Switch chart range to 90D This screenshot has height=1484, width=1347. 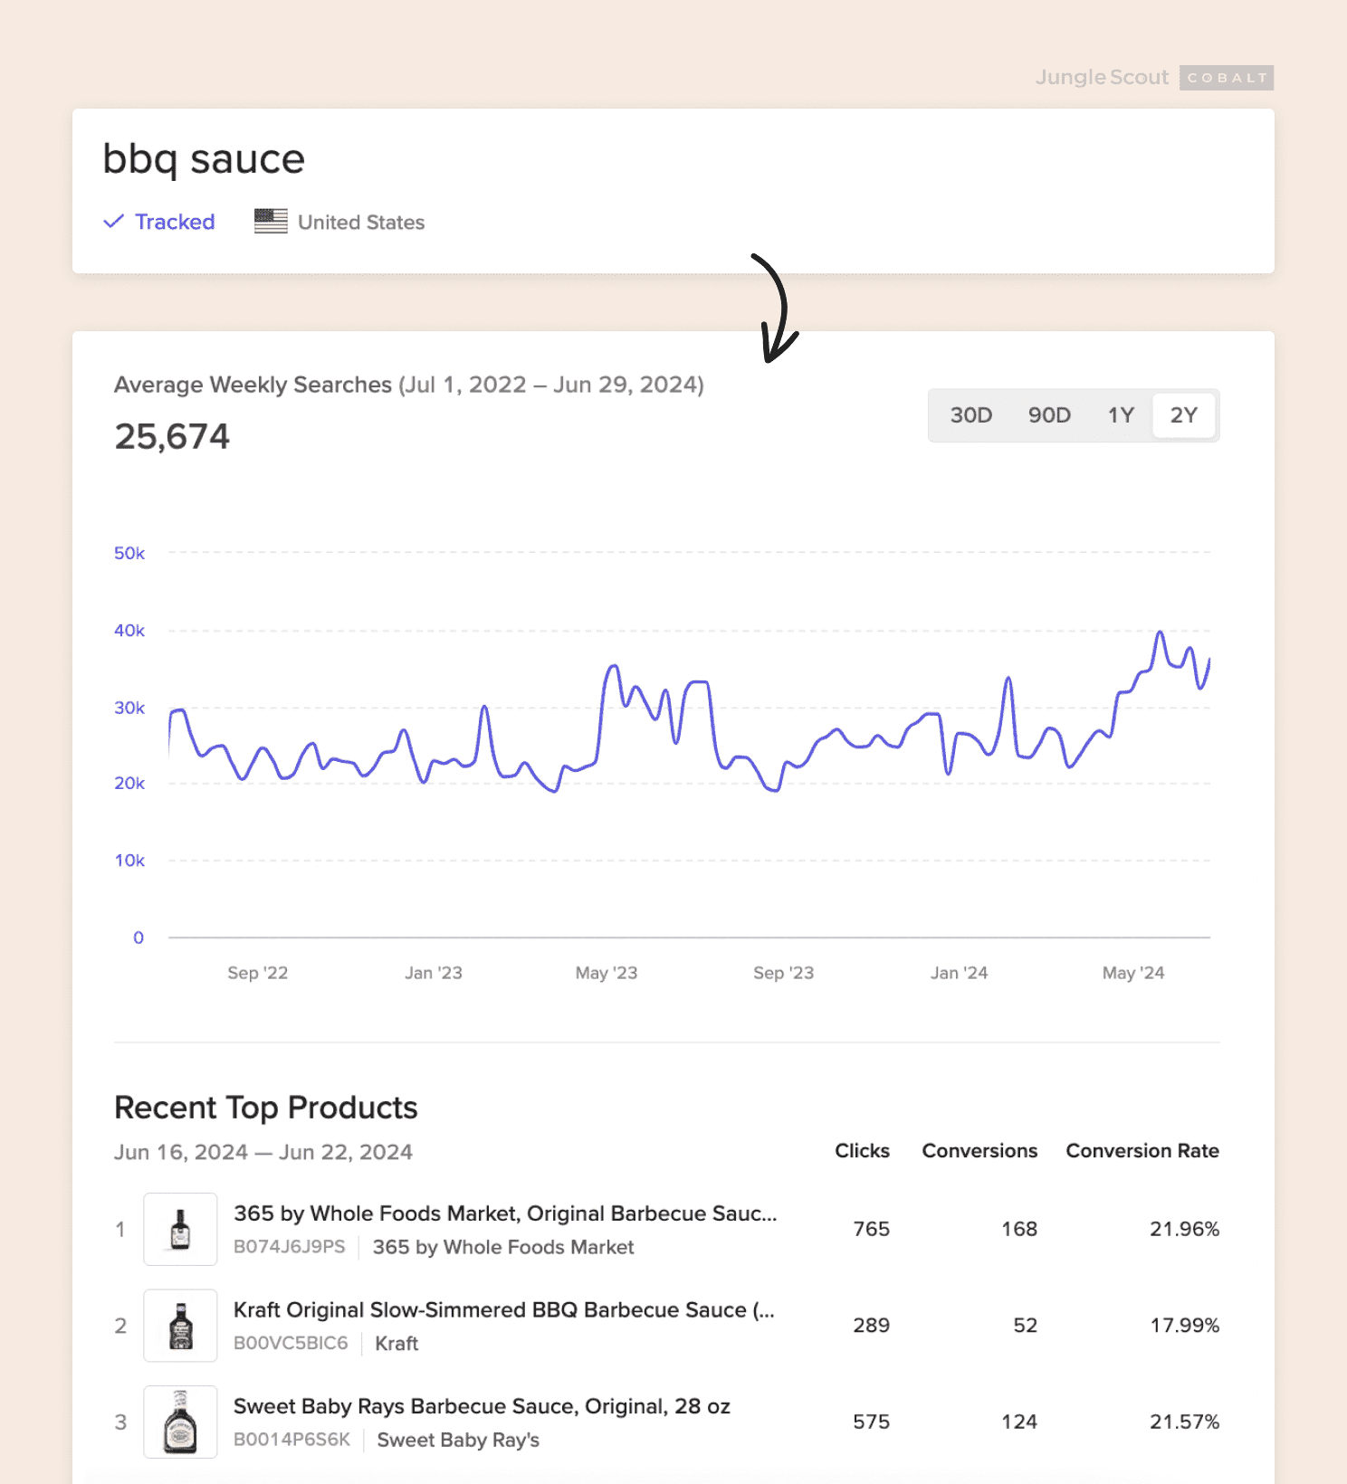click(x=1049, y=415)
